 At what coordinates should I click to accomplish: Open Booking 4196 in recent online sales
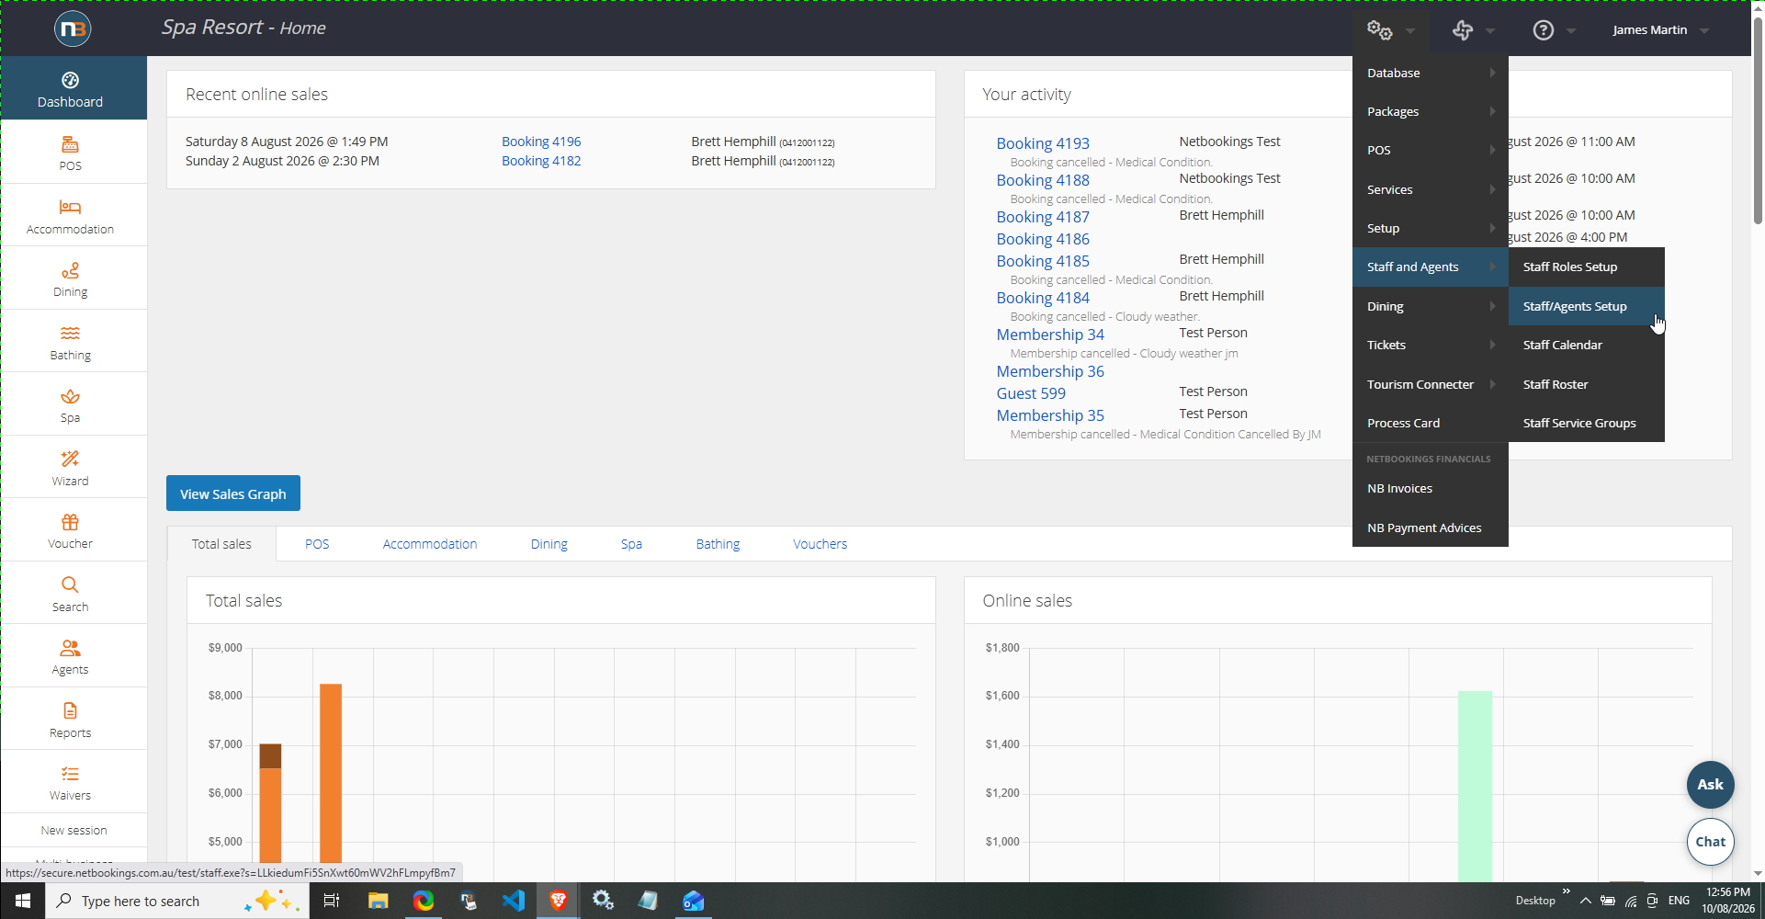[541, 142]
